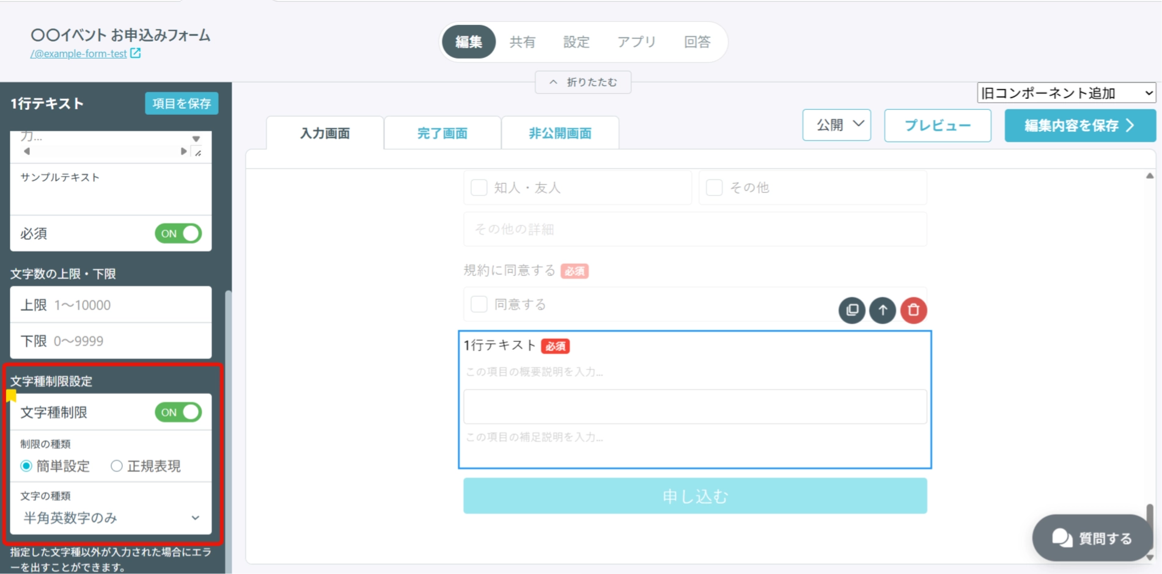Click the 項目を保存 button

pos(182,103)
